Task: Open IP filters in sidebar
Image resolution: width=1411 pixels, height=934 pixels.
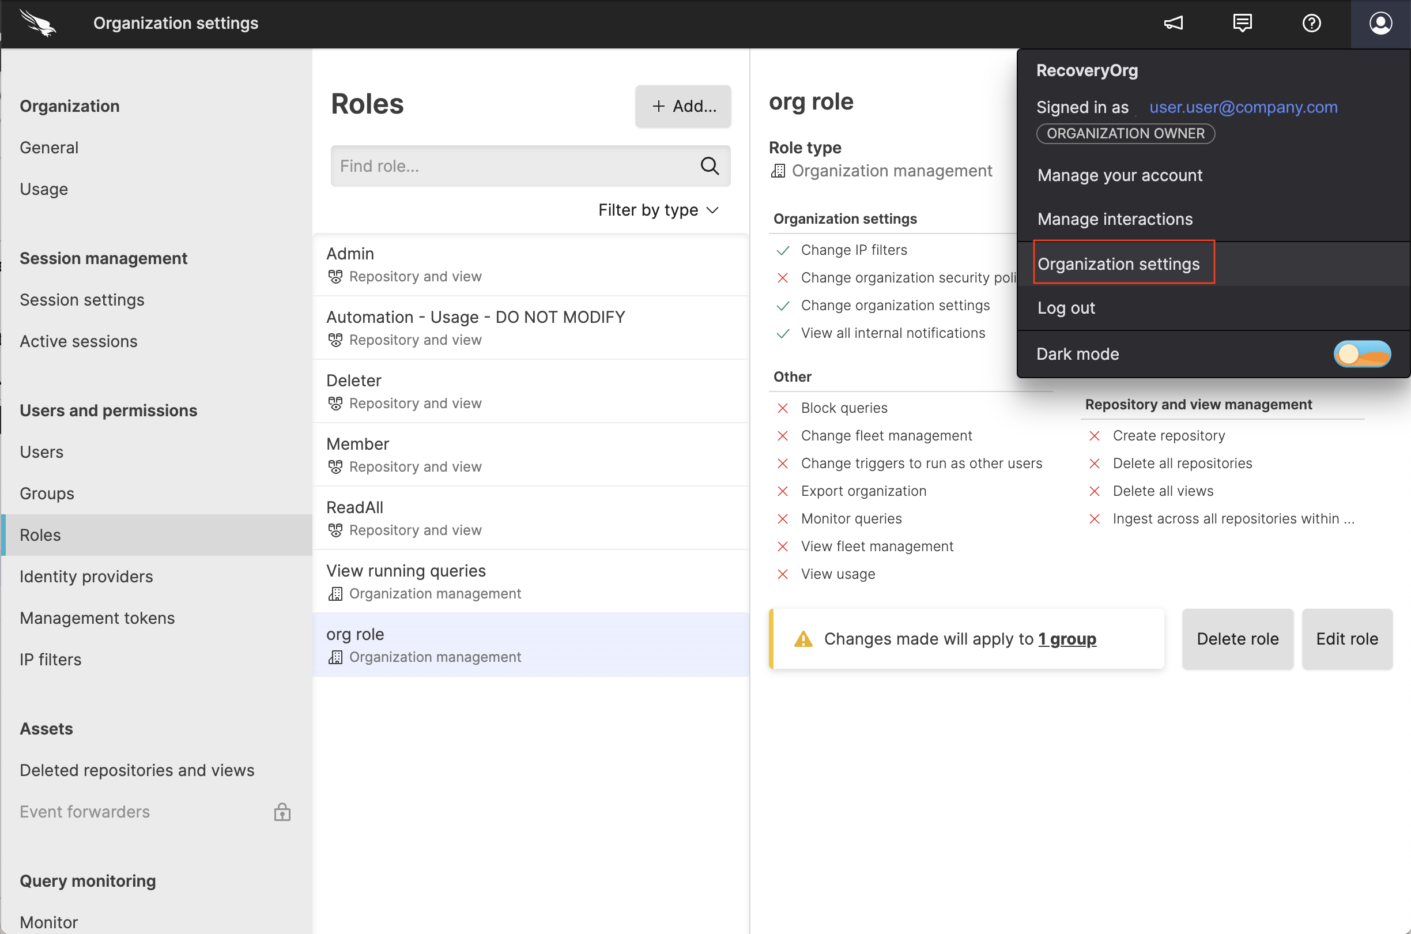Action: [50, 660]
